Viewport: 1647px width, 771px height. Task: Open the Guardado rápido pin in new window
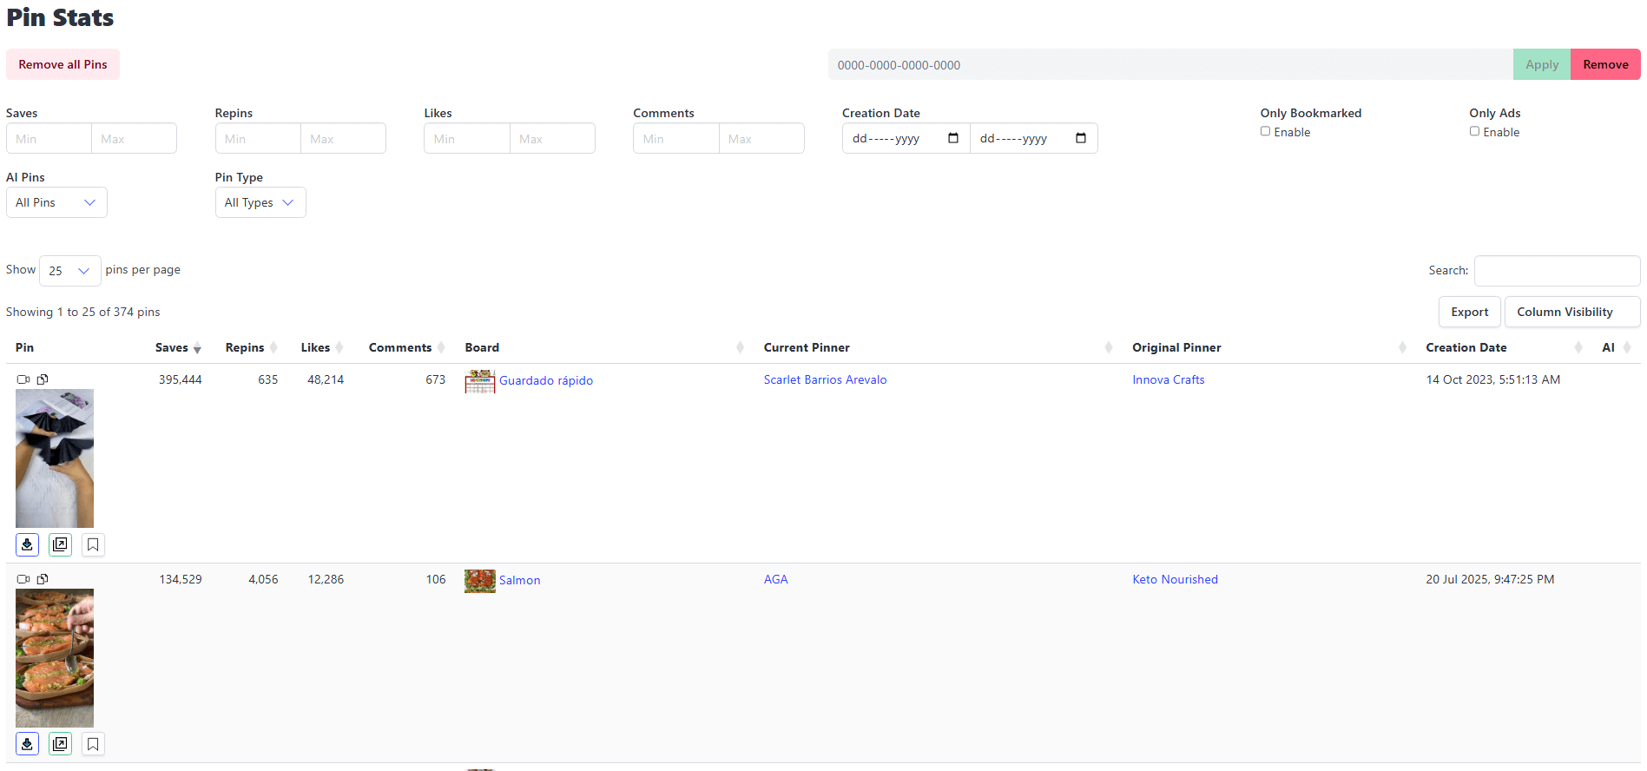click(60, 544)
